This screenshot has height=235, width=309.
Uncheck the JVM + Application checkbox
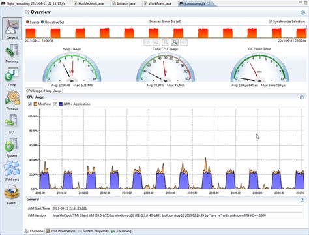(x=55, y=104)
